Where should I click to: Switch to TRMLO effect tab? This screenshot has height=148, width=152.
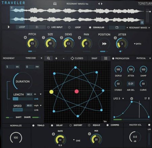pyautogui.click(x=41, y=125)
